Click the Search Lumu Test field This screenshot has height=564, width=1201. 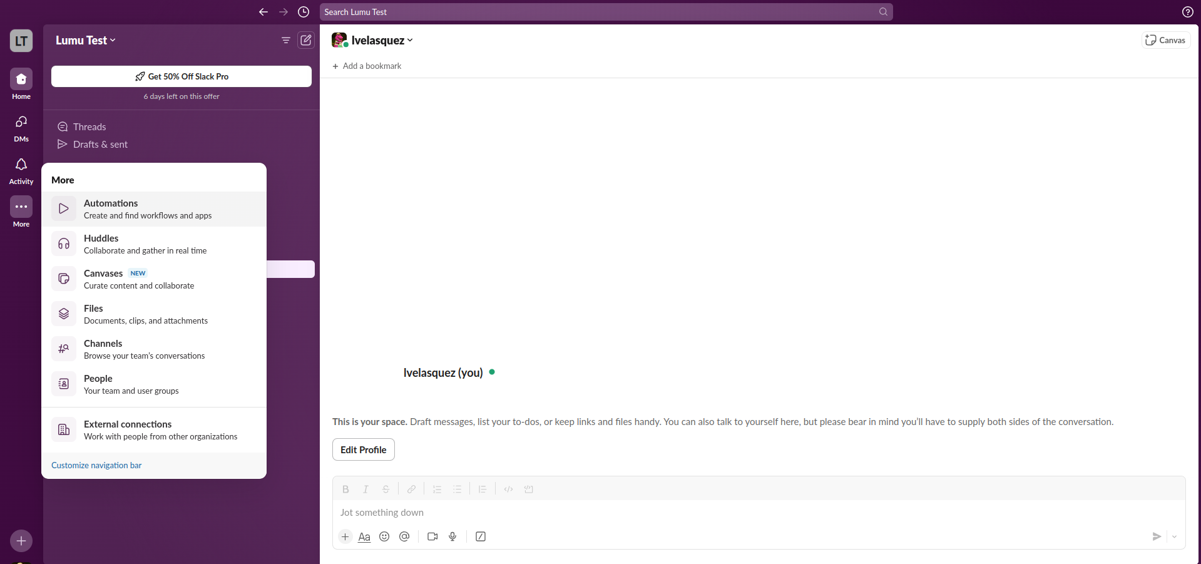(x=601, y=12)
